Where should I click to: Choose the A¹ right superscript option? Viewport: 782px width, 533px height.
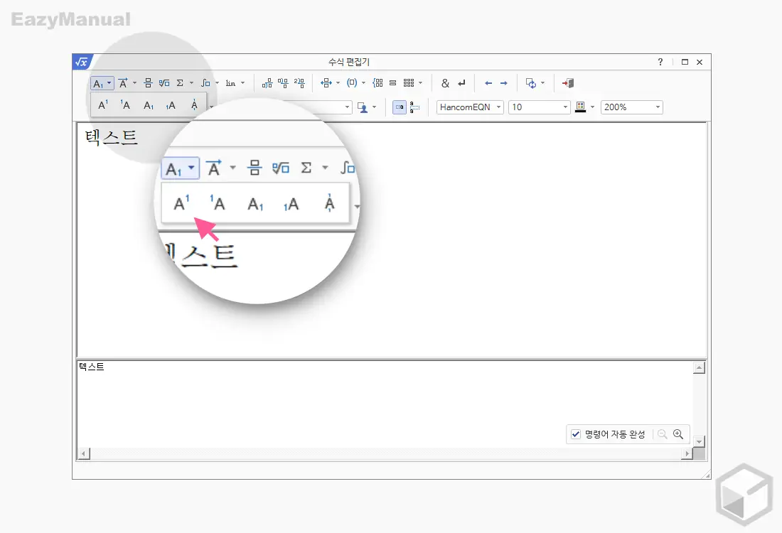(103, 104)
